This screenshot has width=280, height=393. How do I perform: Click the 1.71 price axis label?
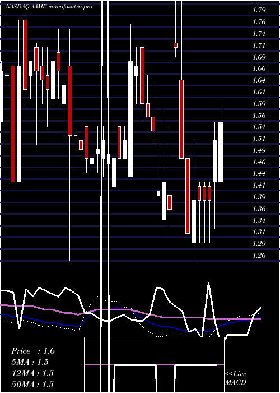(259, 45)
